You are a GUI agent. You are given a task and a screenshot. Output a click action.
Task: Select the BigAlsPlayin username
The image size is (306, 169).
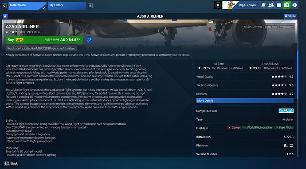click(247, 5)
